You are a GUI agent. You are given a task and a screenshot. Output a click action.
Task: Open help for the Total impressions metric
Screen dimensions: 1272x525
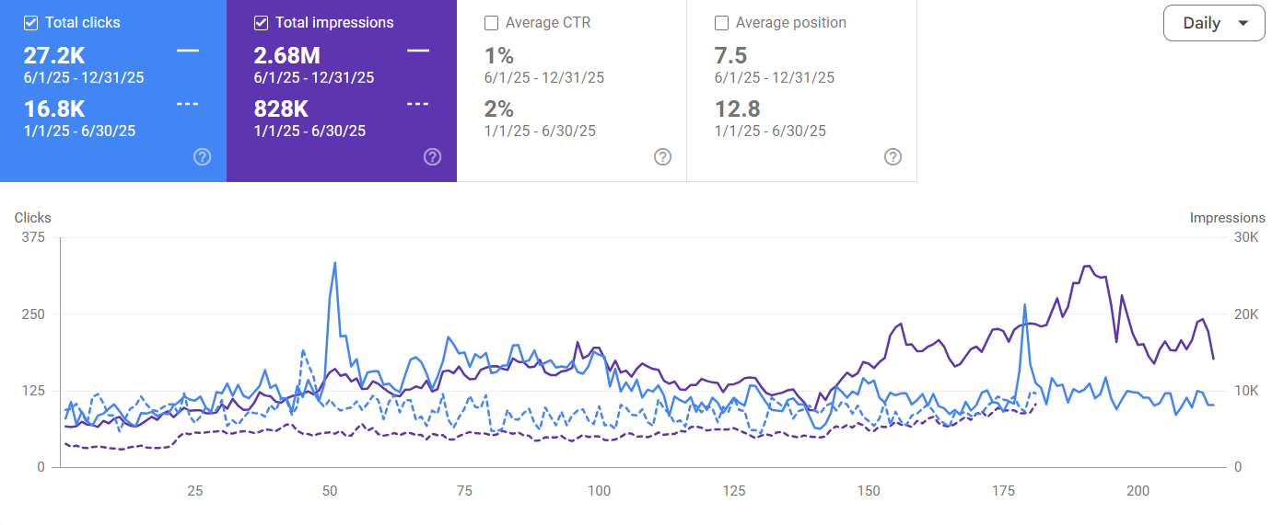[x=433, y=157]
